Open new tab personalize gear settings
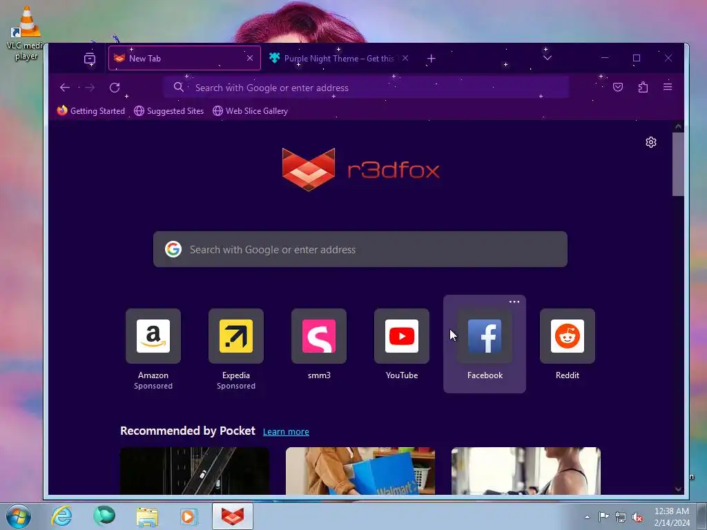 click(x=650, y=142)
